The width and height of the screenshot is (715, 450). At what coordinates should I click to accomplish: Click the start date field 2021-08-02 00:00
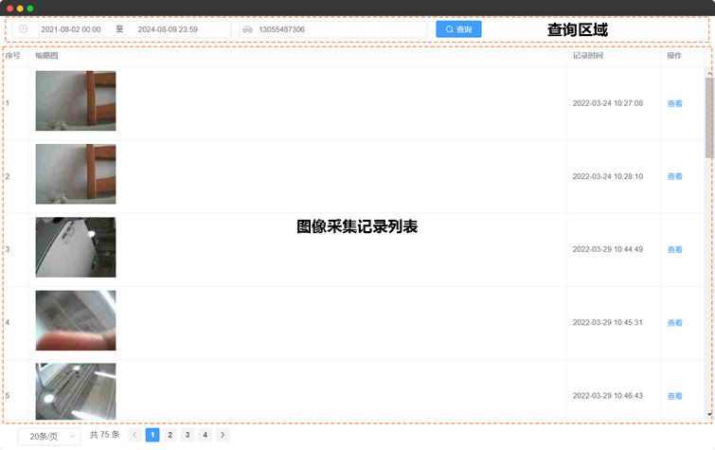click(71, 29)
